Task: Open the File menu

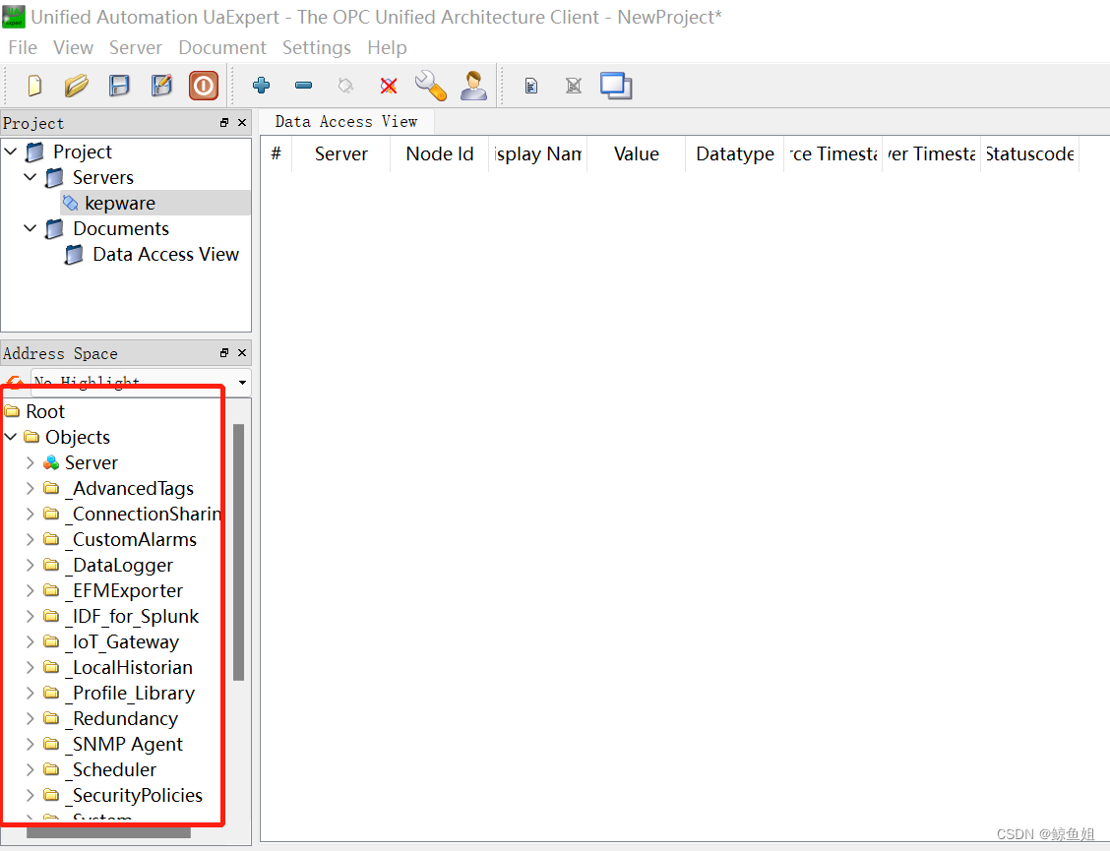Action: click(x=23, y=47)
